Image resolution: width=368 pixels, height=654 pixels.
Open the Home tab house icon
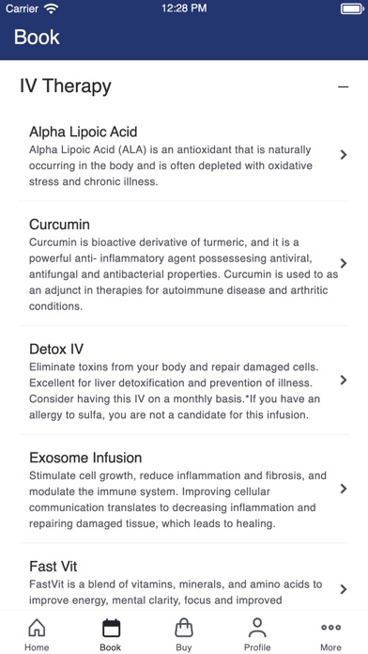[x=37, y=628]
